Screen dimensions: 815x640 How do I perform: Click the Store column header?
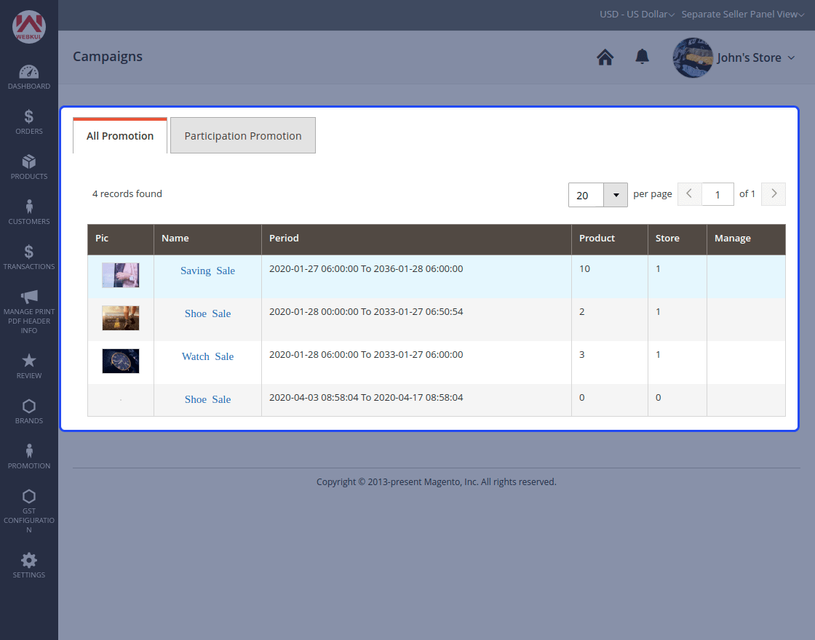pos(677,239)
